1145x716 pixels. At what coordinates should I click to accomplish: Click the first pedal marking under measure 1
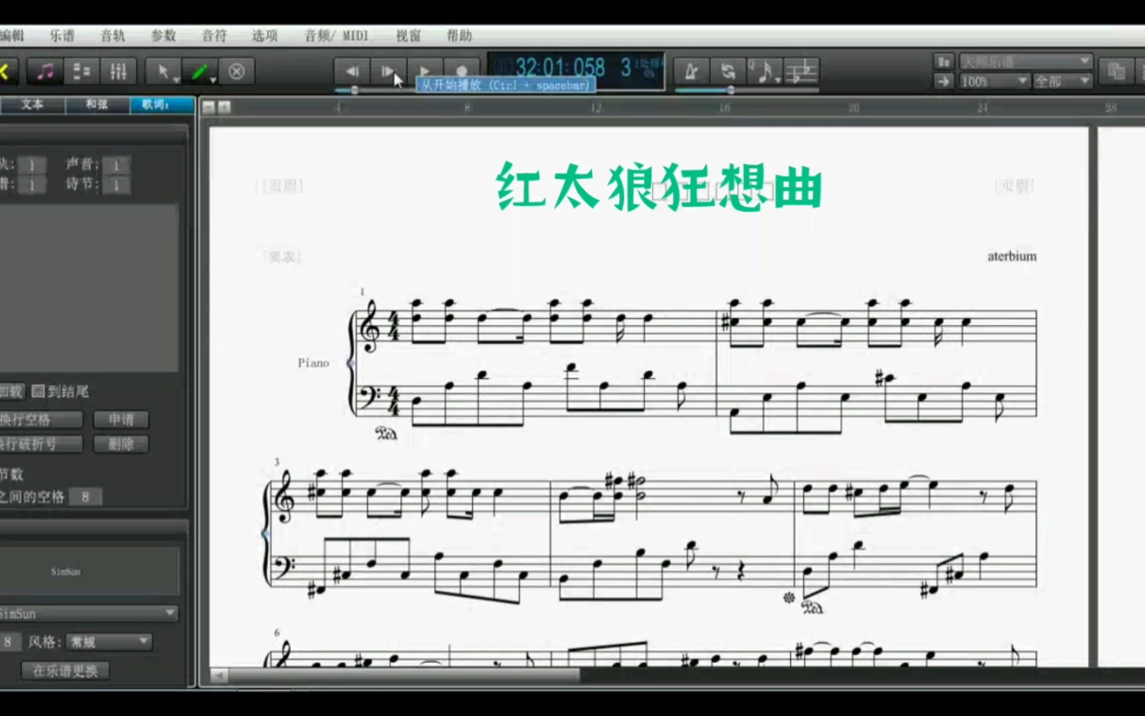[x=386, y=434]
